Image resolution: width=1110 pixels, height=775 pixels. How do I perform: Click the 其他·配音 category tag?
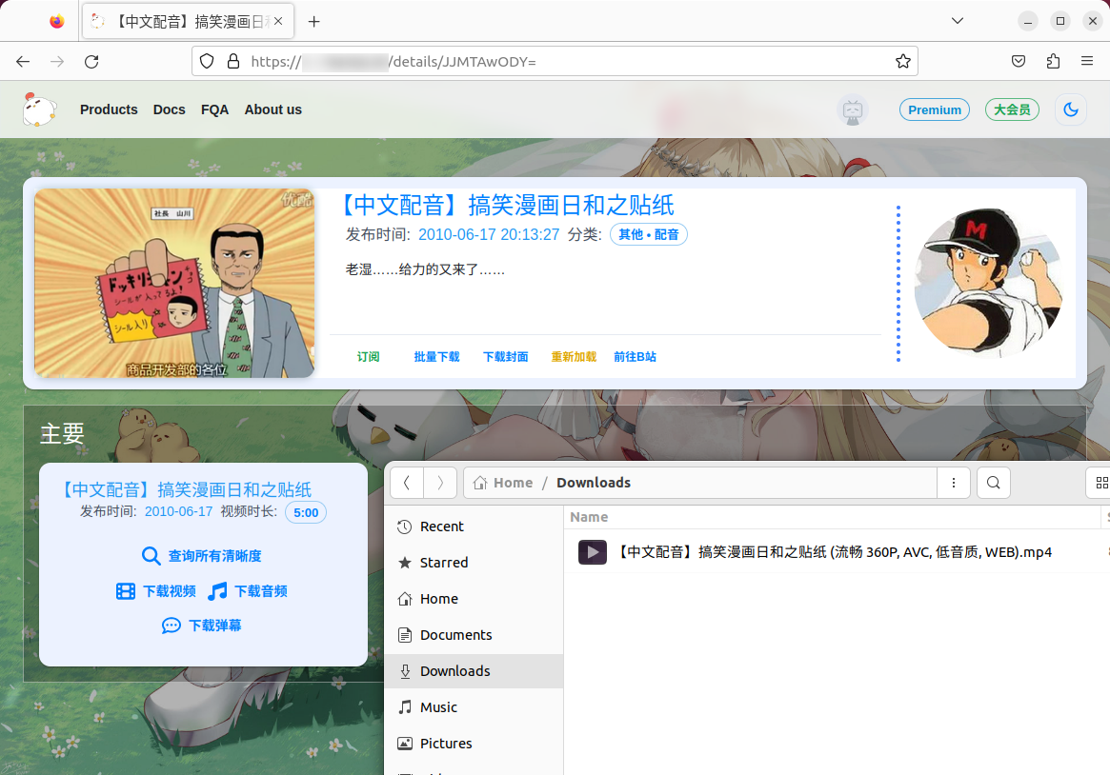649,235
